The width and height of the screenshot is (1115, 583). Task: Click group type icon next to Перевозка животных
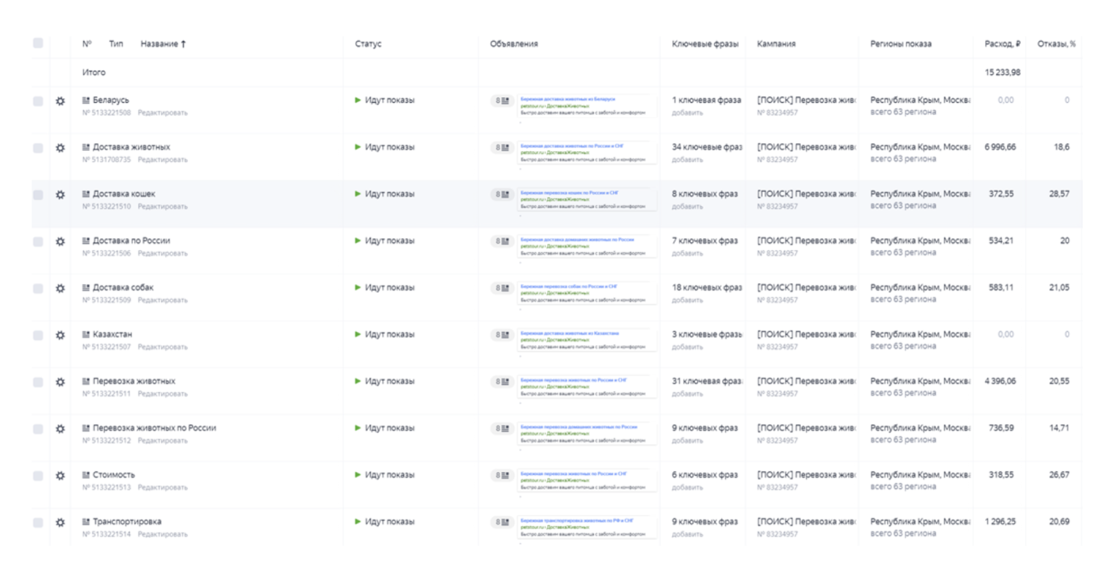pos(86,382)
